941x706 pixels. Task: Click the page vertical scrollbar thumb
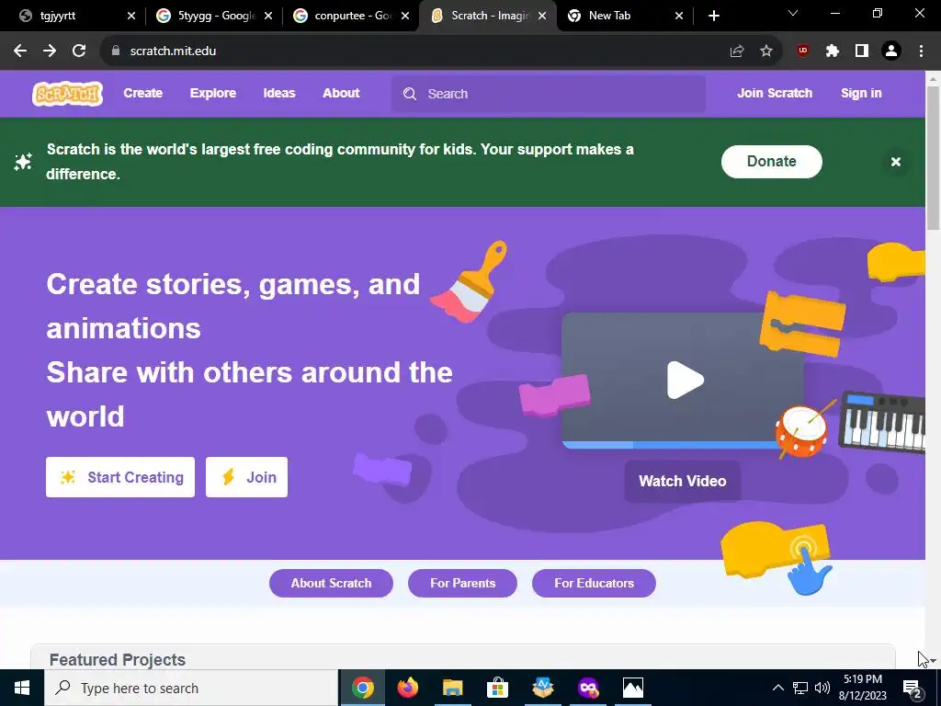[x=933, y=158]
